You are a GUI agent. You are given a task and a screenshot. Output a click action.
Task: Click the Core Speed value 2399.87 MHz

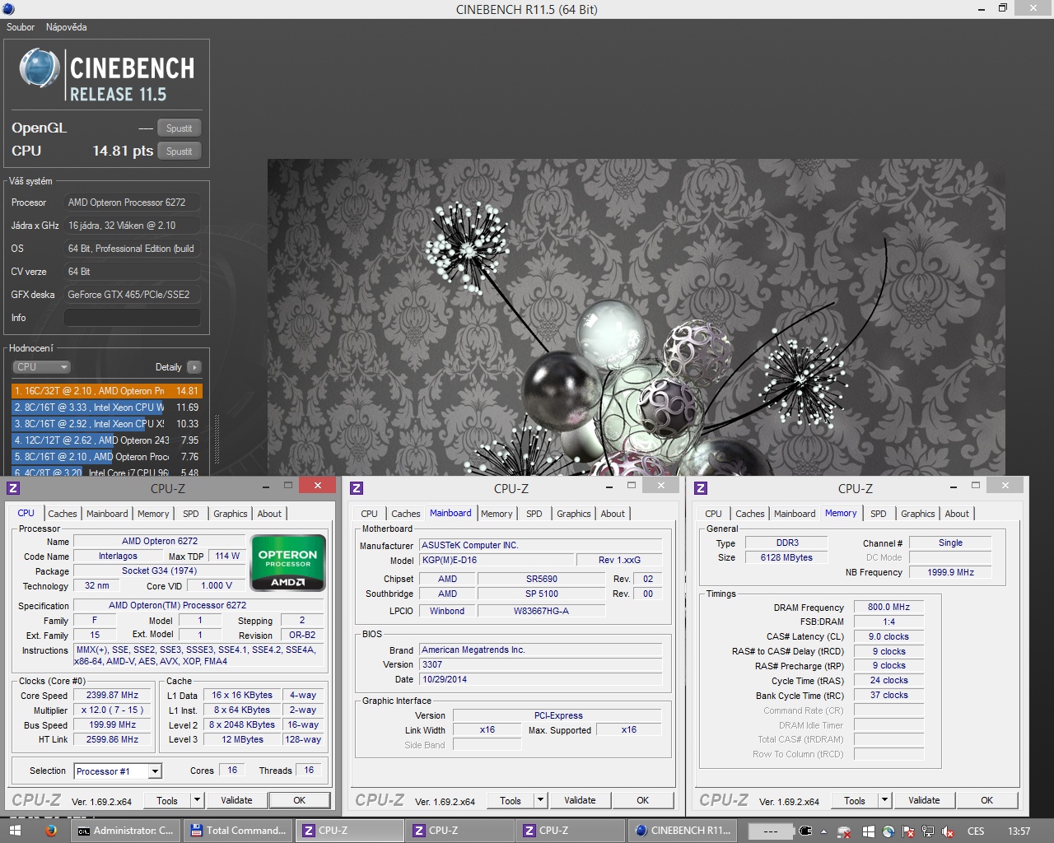pyautogui.click(x=113, y=695)
